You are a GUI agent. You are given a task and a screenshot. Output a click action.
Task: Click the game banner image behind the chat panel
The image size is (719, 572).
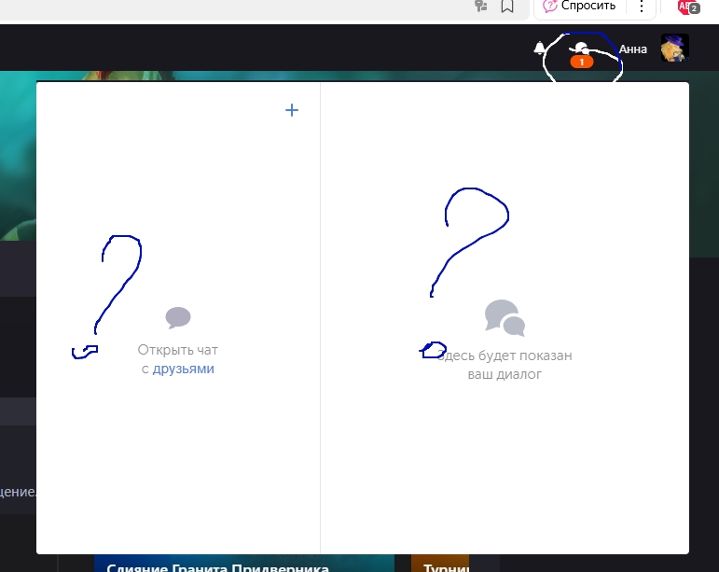(x=17, y=159)
